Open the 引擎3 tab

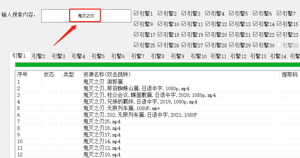coord(60,56)
